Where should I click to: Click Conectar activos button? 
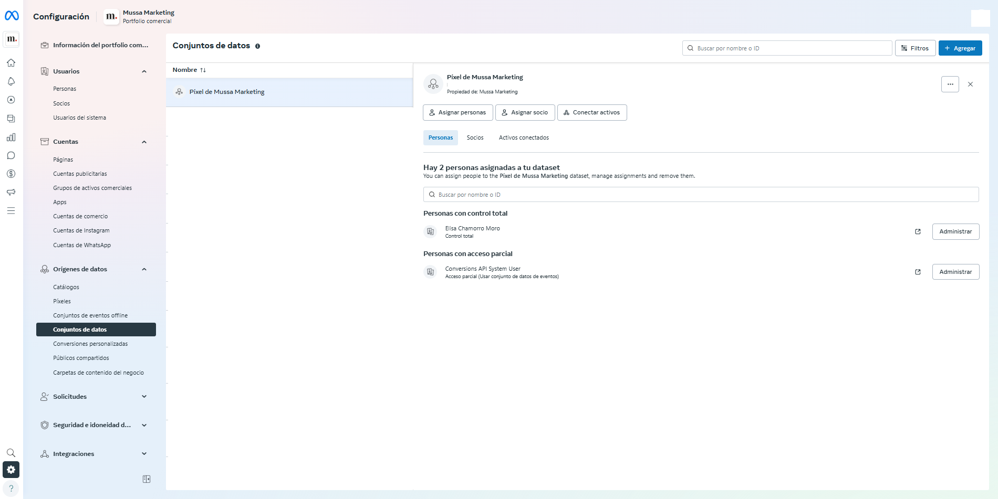(592, 112)
